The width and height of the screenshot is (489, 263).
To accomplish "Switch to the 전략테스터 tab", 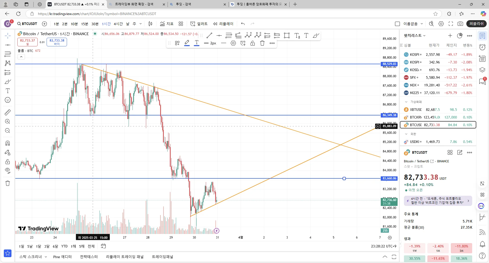I will (x=89, y=257).
